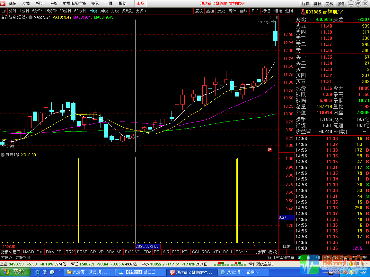Click the 新用户福利专享 link
Image resolution: width=370 pixels, height=277 pixels.
coord(281,257)
